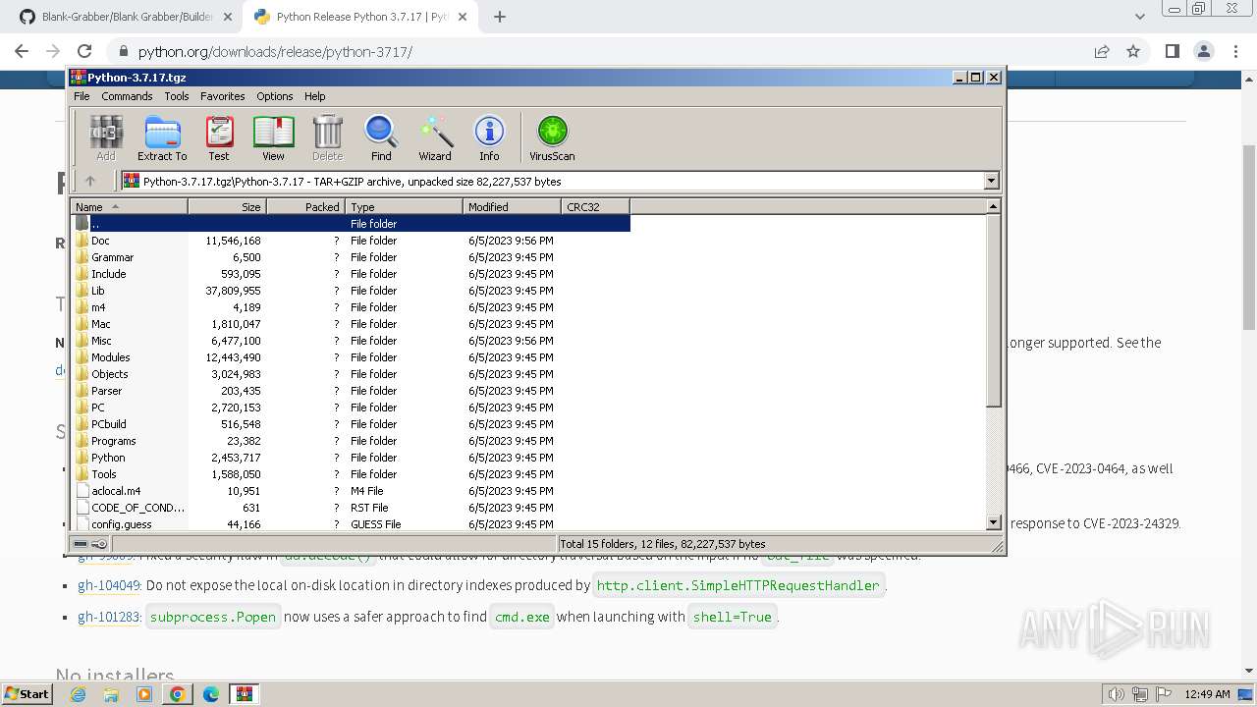The image size is (1257, 707).
Task: Select the PCbuild folder
Action: pyautogui.click(x=351, y=424)
